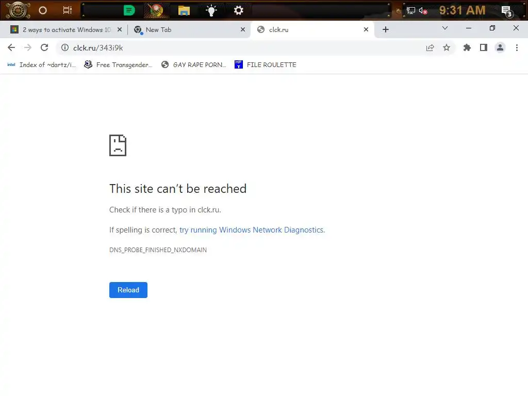View site information for clck.ru

click(x=65, y=48)
